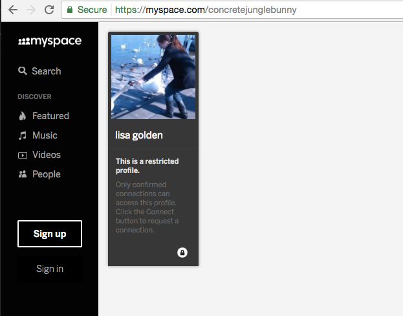Click the browser forward arrow
The width and height of the screenshot is (403, 316).
click(31, 10)
